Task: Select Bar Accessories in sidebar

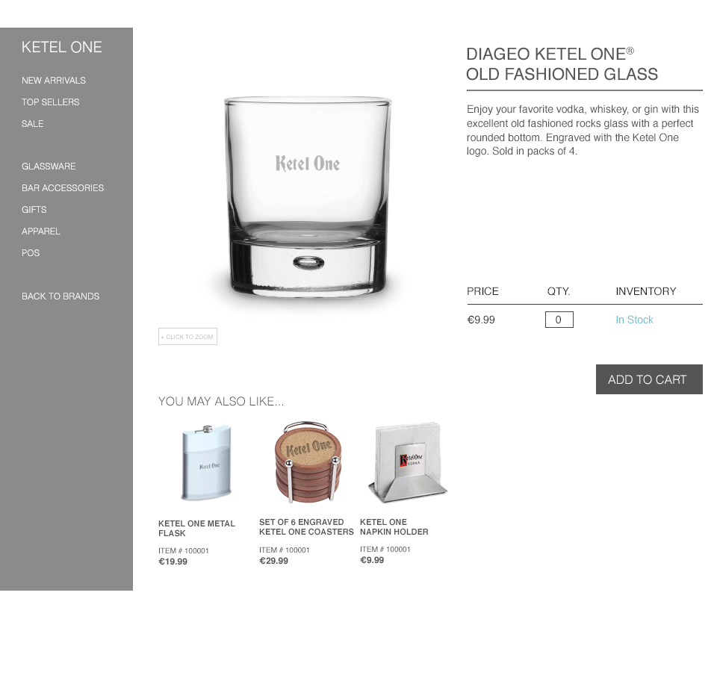Action: click(63, 188)
